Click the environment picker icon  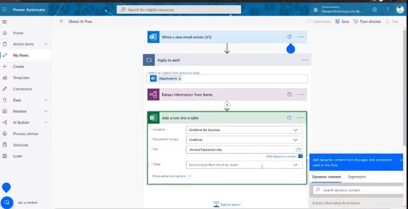[x=316, y=10]
